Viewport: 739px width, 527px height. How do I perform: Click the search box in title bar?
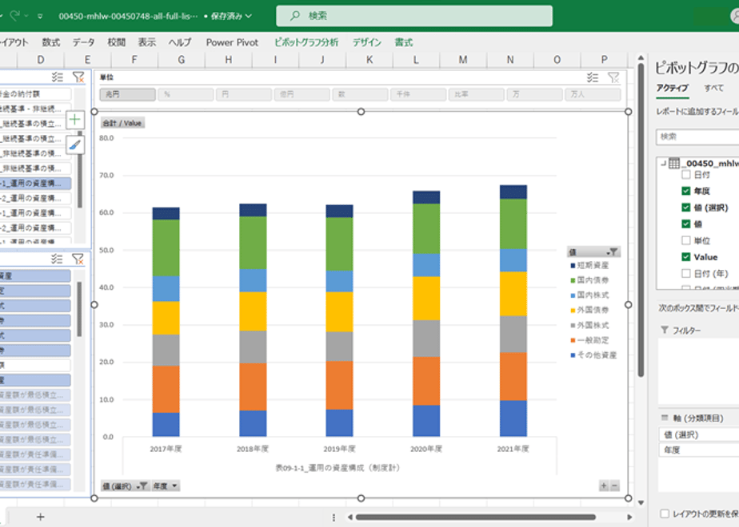[414, 16]
